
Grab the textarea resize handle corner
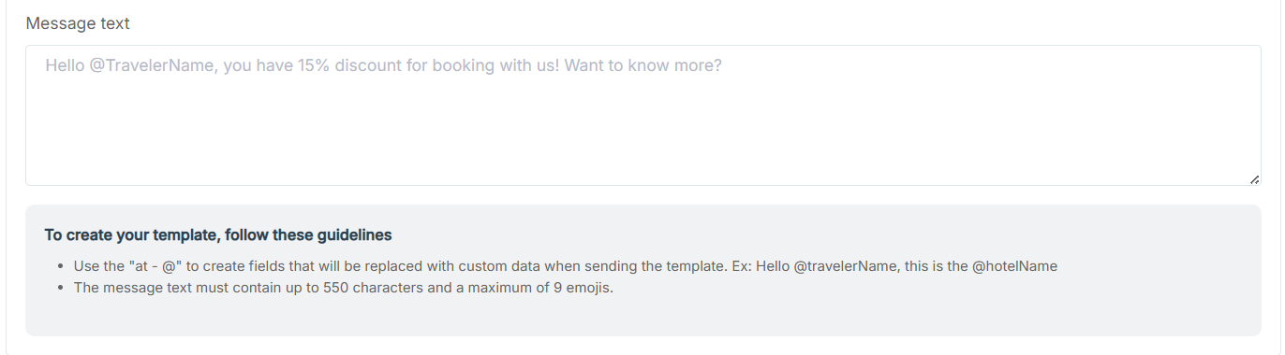pos(1254,179)
